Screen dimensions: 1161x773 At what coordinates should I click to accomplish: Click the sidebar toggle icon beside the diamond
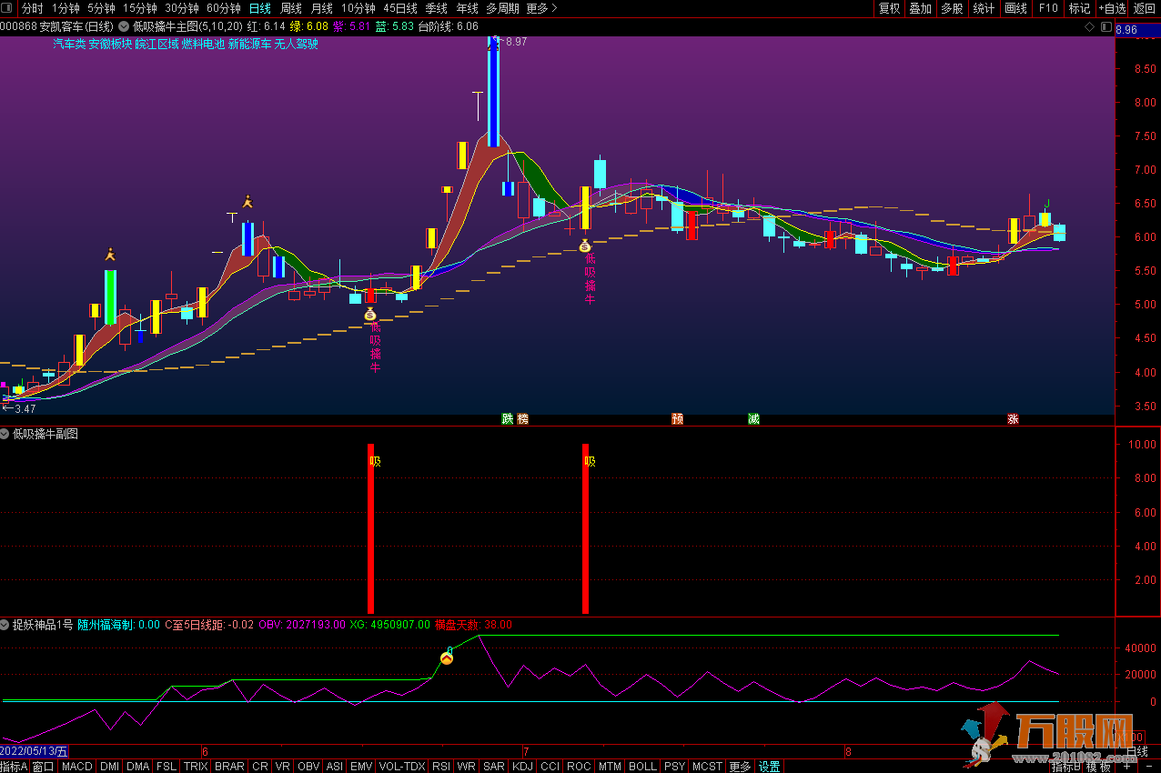[1106, 27]
